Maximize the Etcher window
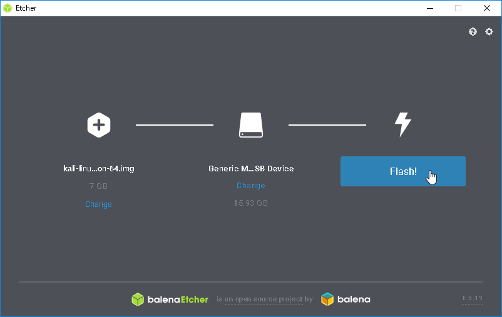This screenshot has height=317, width=502. [458, 8]
